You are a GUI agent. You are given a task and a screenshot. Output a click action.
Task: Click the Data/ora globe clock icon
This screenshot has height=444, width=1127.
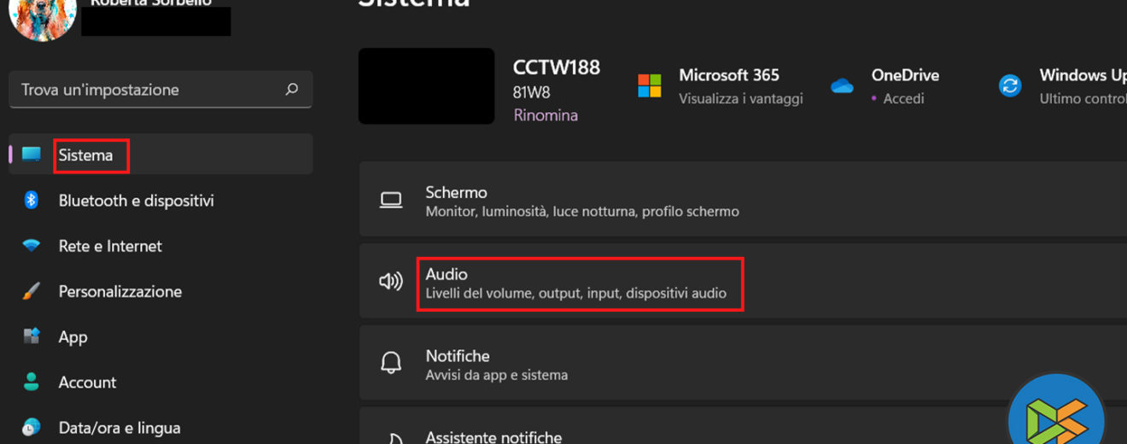pos(32,427)
